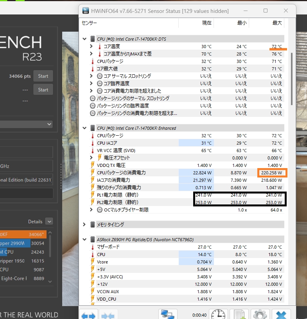Image resolution: width=307 pixels, height=319 pixels.
Task: Click the 0:00:40 elapsed time display
Action: (x=199, y=315)
